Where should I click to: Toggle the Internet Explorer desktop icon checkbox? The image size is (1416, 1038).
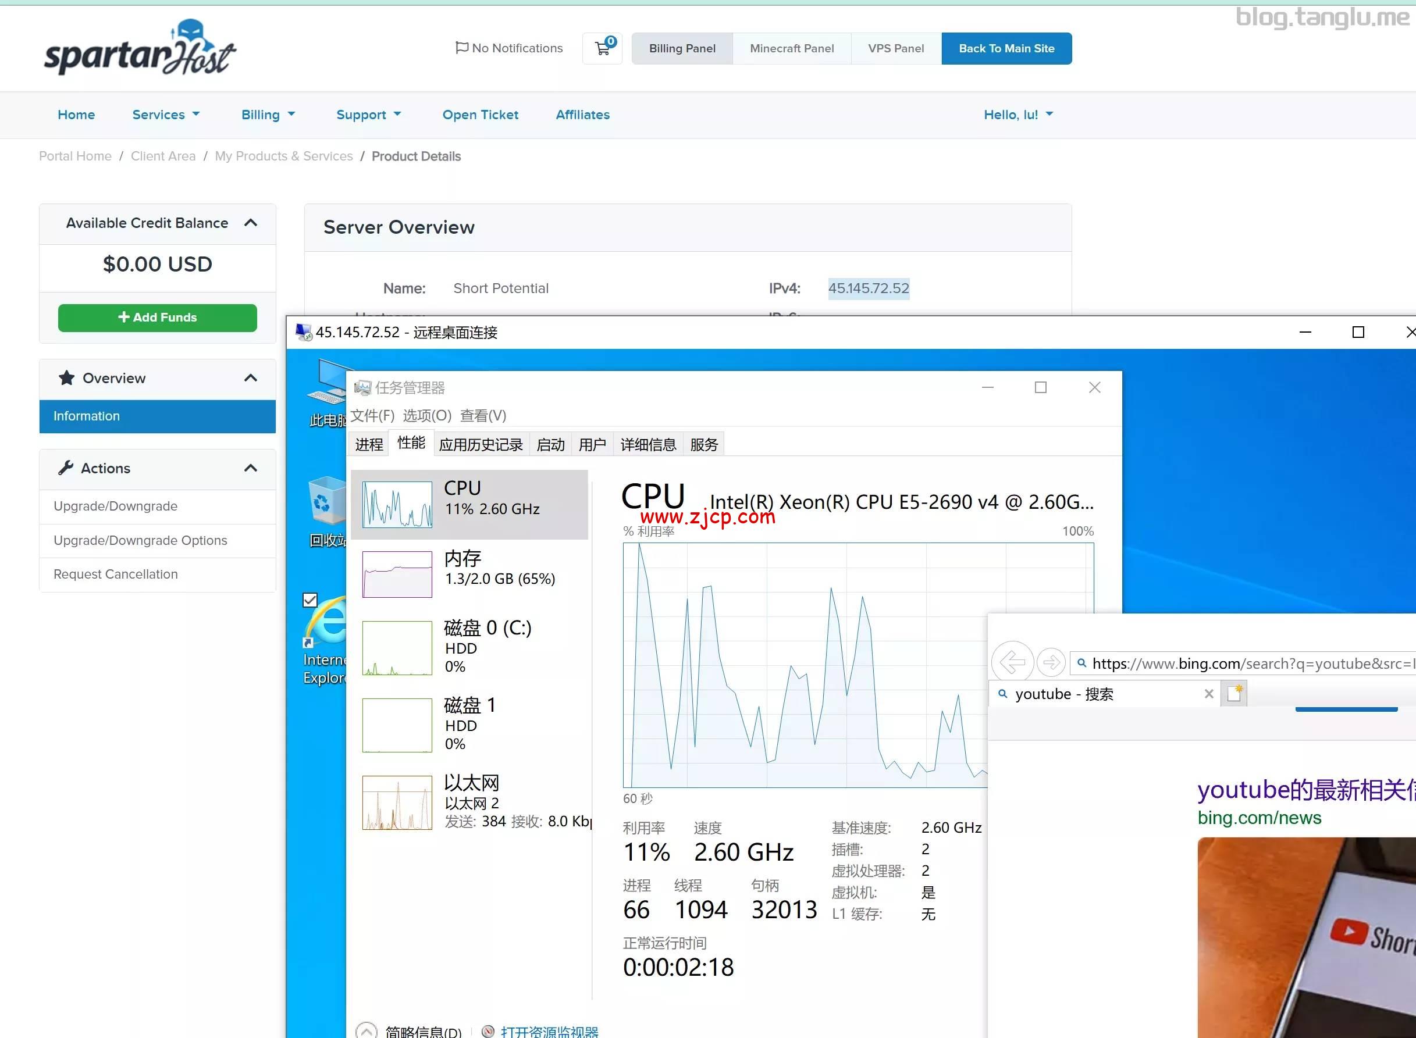[310, 600]
